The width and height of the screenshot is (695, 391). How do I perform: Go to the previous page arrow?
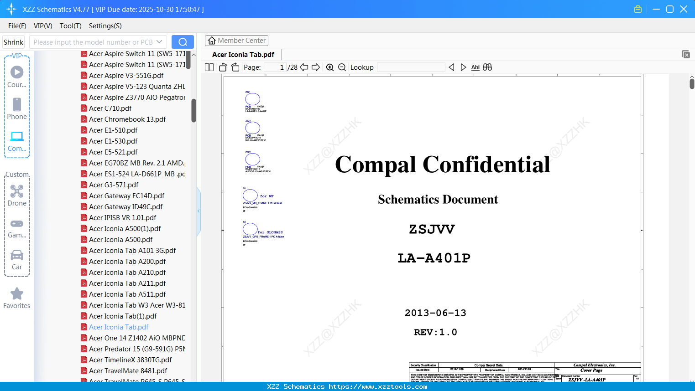(x=304, y=67)
